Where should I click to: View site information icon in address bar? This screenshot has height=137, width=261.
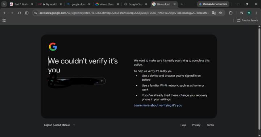pos(36,13)
